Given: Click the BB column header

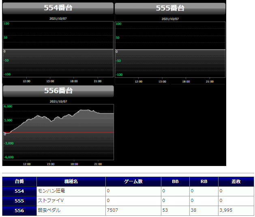Looking at the screenshot, I should pos(175,181).
